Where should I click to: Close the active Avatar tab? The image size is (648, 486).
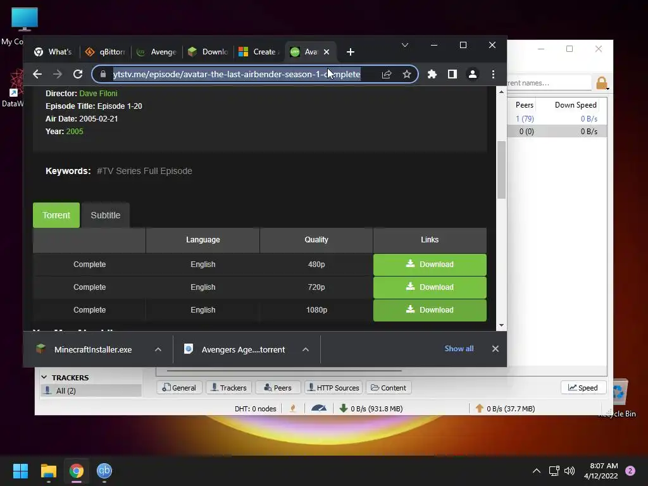point(327,52)
